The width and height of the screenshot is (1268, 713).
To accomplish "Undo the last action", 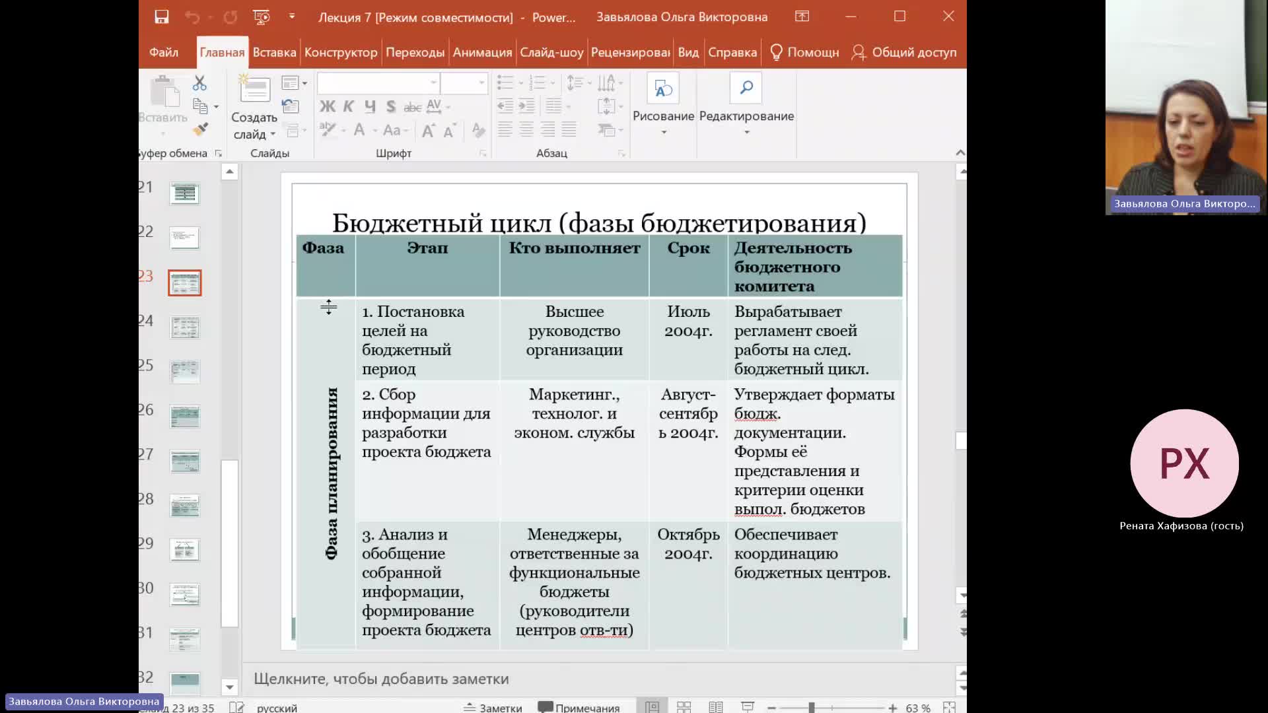I will 192,17.
